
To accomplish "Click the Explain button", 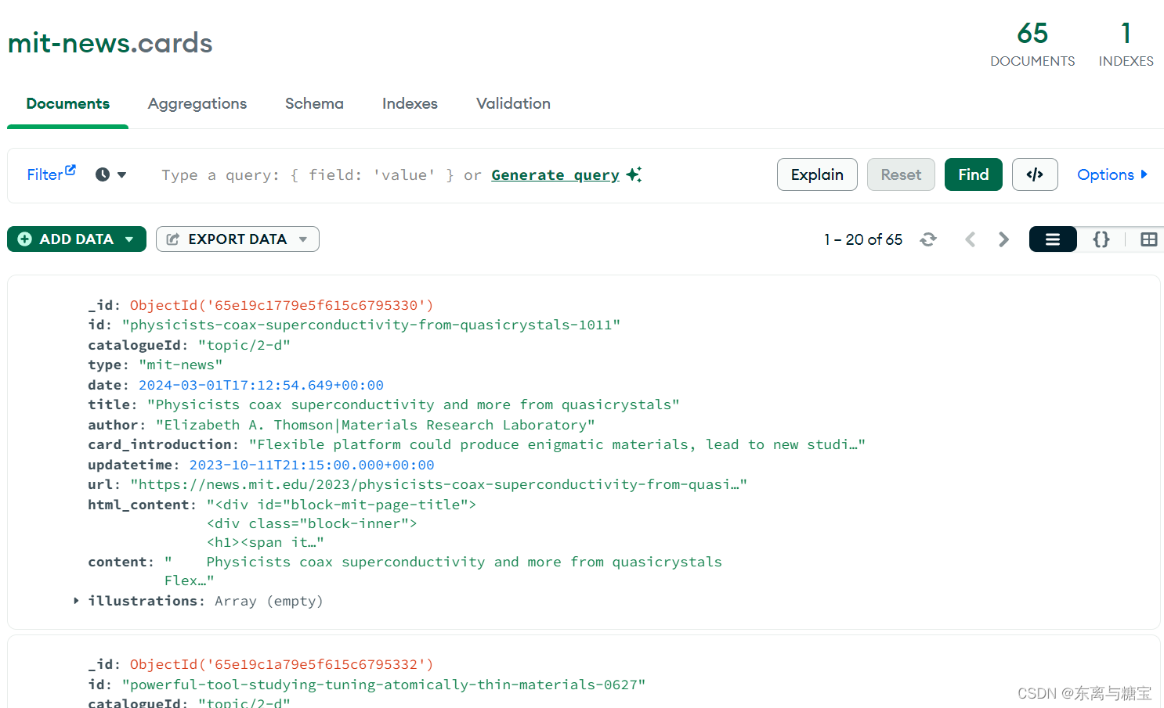I will pyautogui.click(x=817, y=174).
